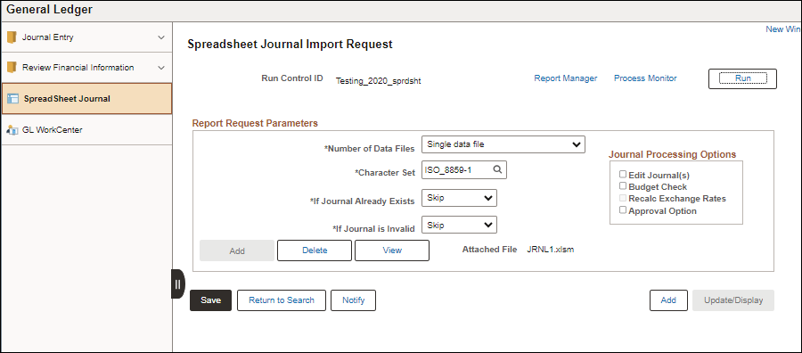Click the Run button

click(742, 78)
